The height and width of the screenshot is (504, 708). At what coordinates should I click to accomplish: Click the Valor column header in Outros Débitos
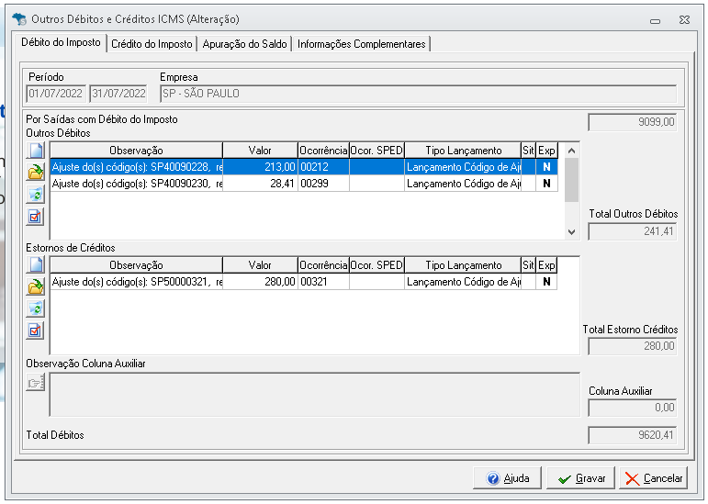point(260,151)
